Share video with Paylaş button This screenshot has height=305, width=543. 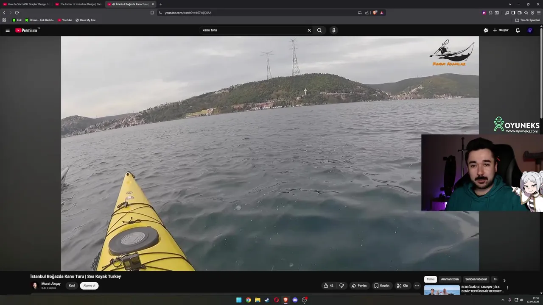click(359, 286)
